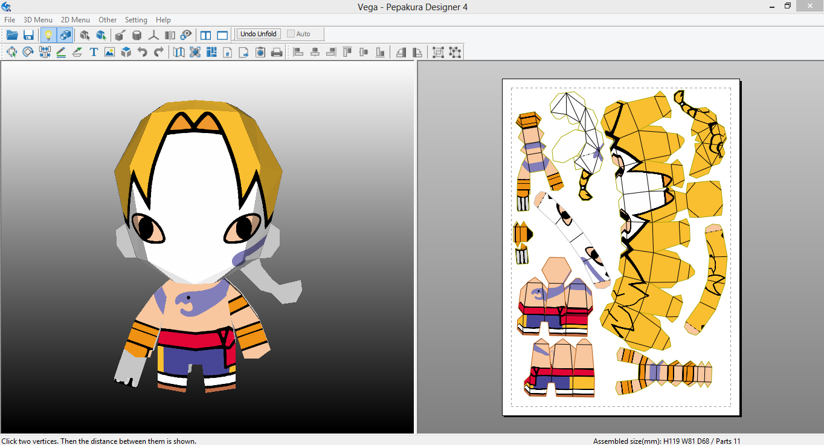Click the blue-top 3D cube icon
This screenshot has width=824, height=445.
126,52
